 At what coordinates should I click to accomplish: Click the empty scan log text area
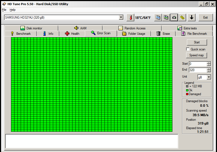pyautogui.click(x=92, y=141)
